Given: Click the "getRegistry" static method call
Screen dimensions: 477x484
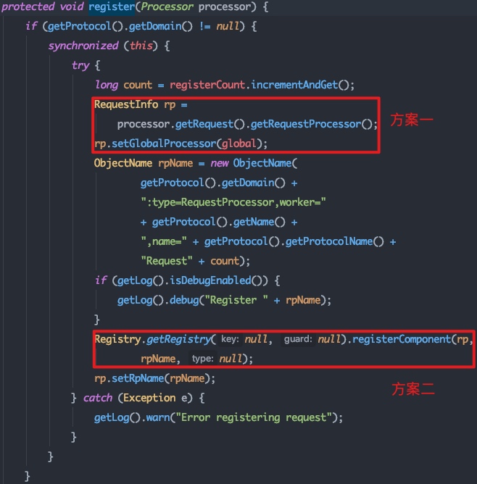Looking at the screenshot, I should pos(178,340).
